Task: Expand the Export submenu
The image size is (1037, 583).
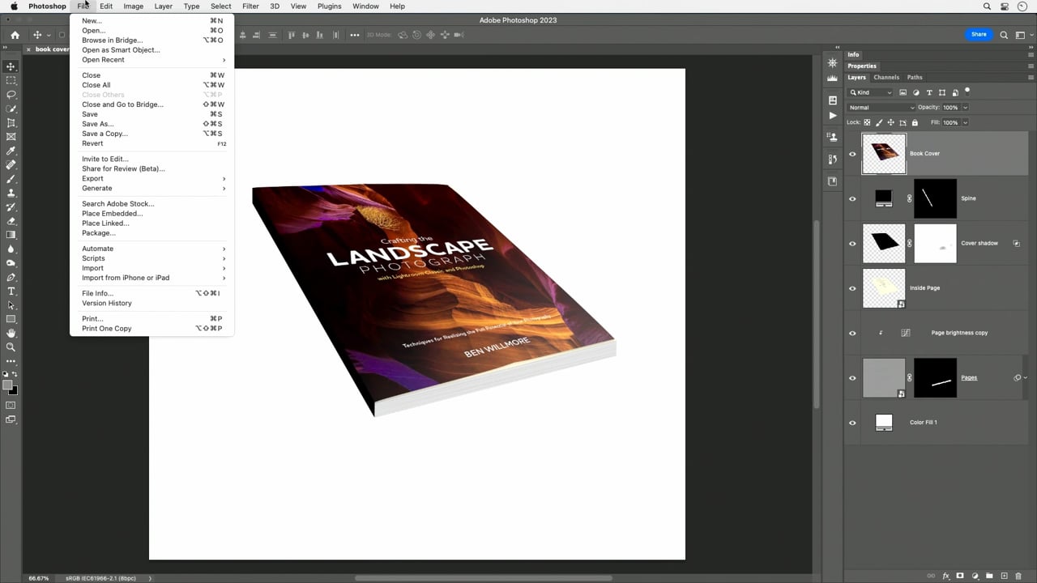Action: tap(152, 178)
